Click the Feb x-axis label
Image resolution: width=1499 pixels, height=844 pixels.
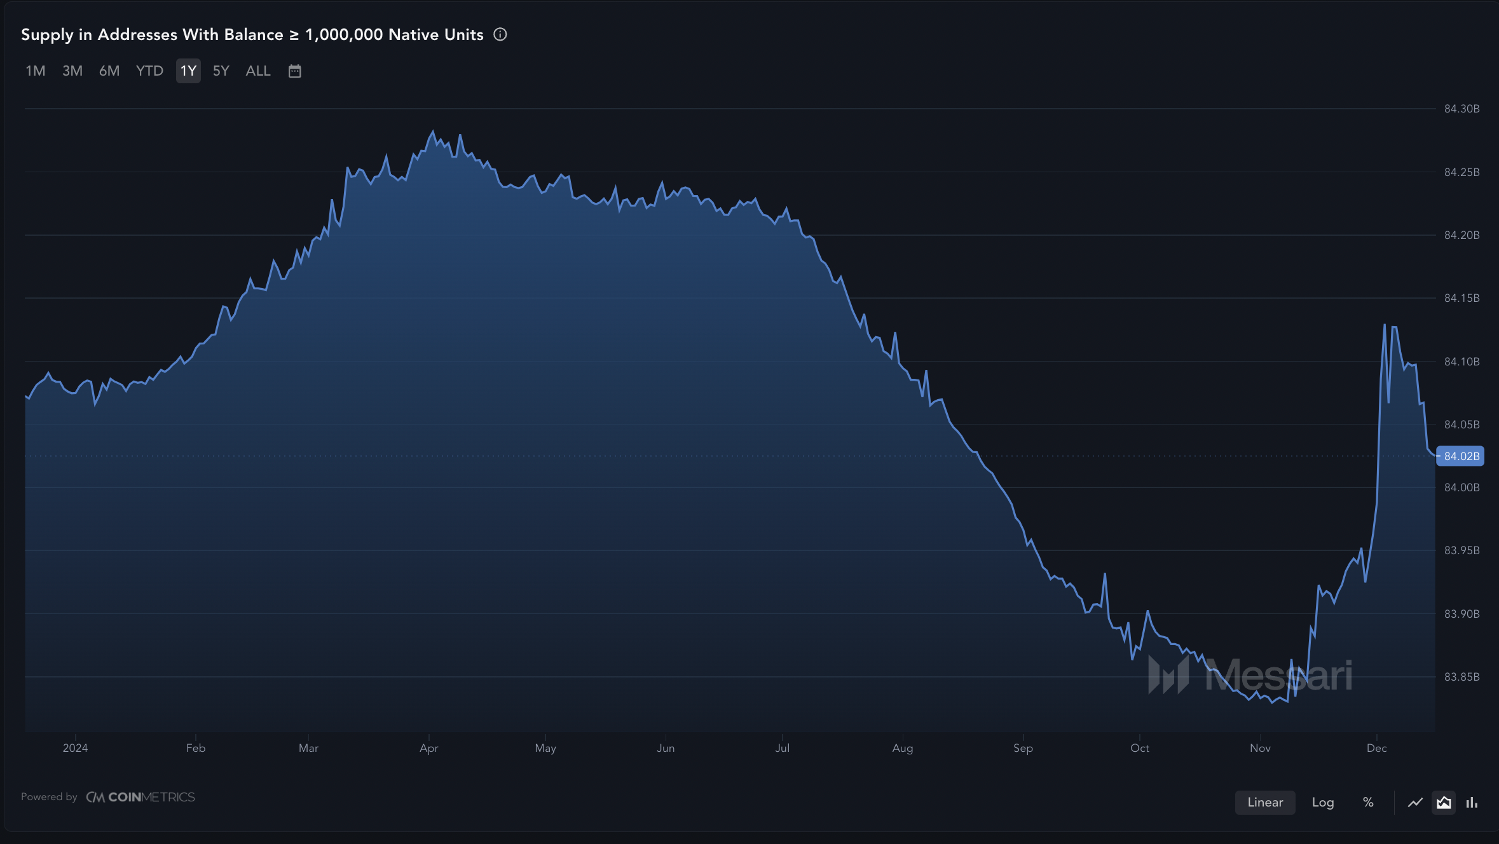[x=196, y=748]
